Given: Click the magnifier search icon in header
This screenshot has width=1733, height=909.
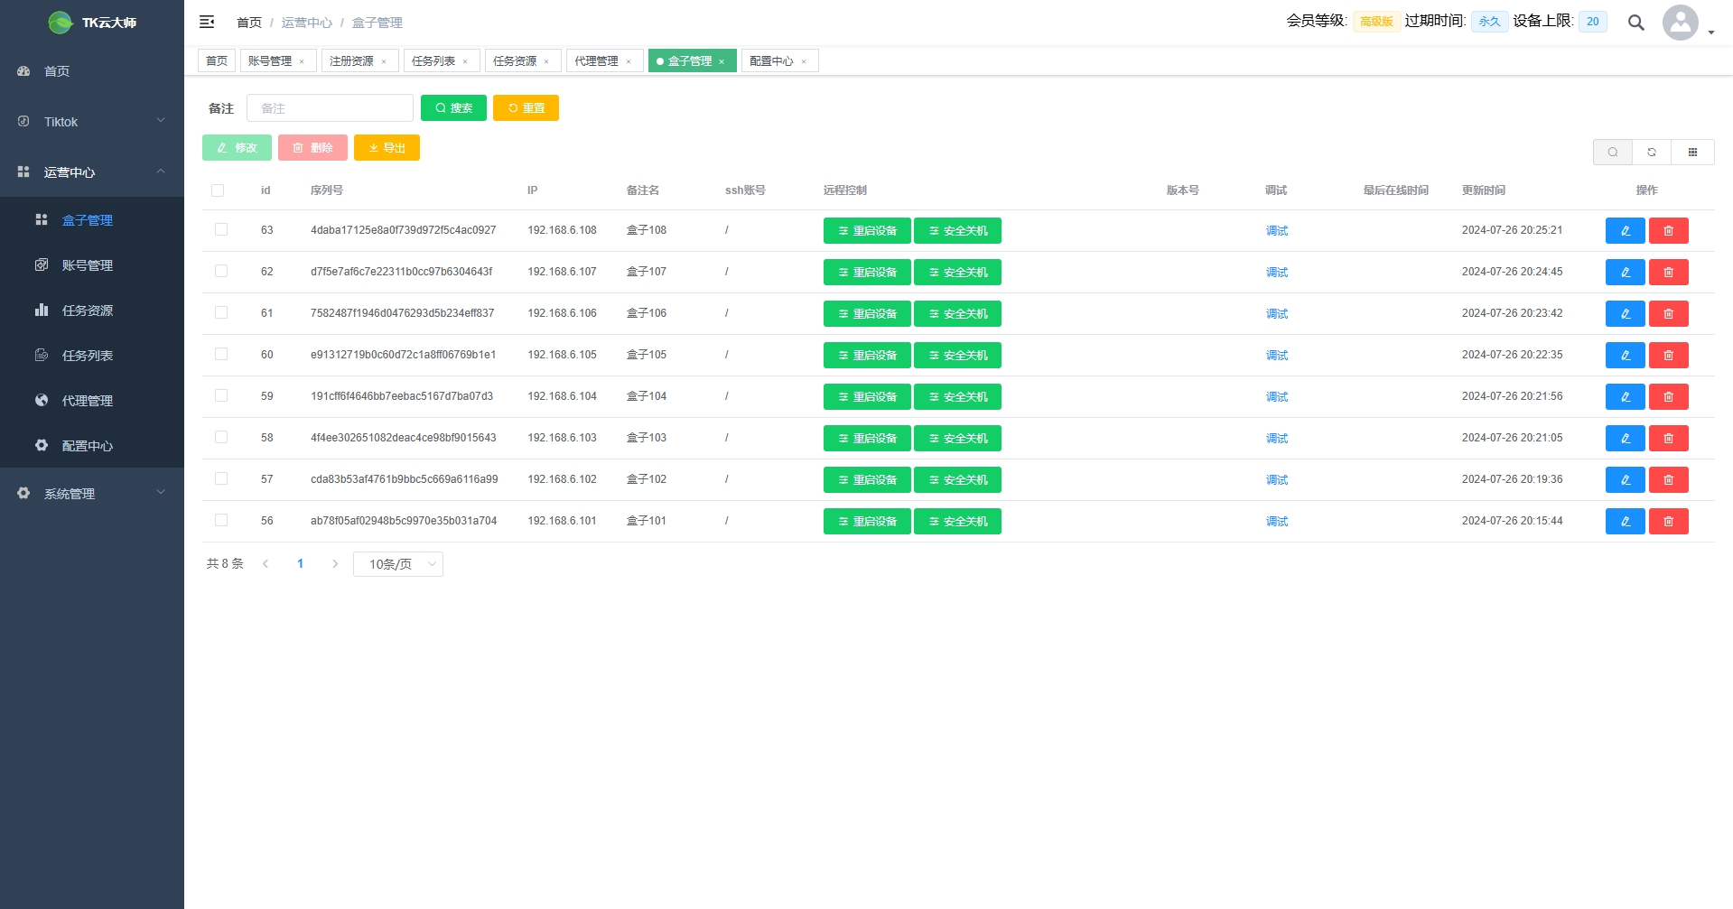Looking at the screenshot, I should tap(1635, 23).
